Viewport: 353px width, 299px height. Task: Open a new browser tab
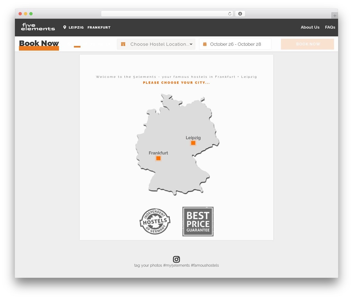click(x=335, y=16)
